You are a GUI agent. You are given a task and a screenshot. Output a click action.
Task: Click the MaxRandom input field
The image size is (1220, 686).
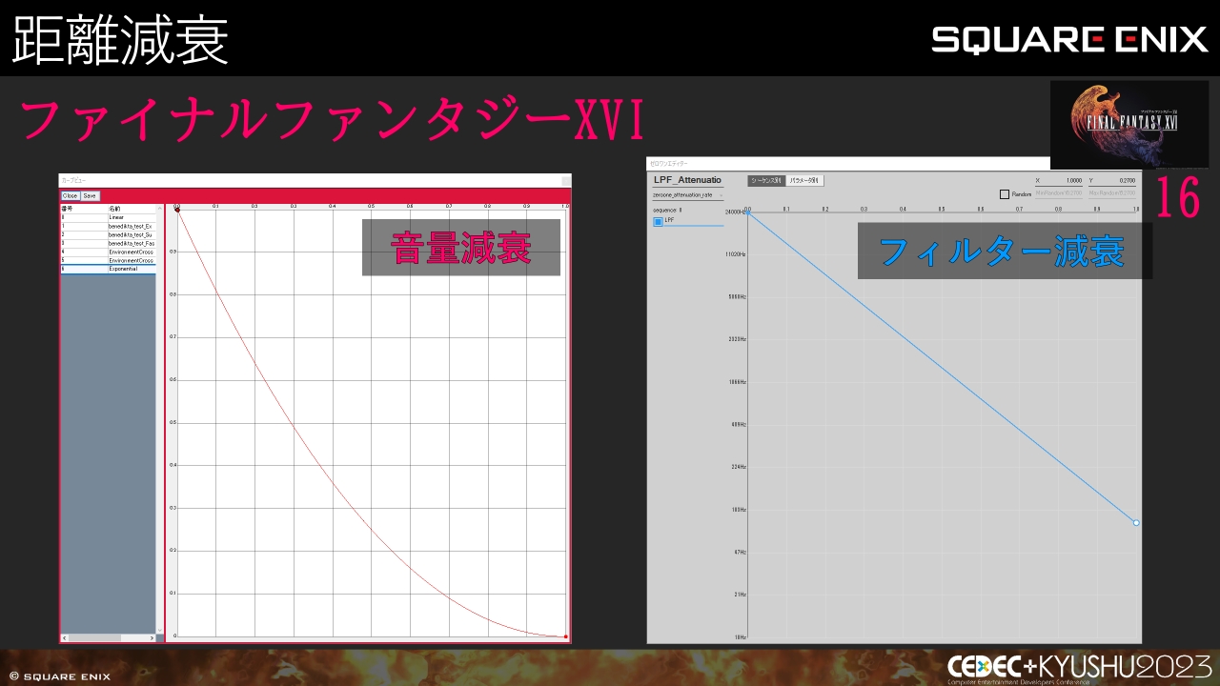(1113, 194)
